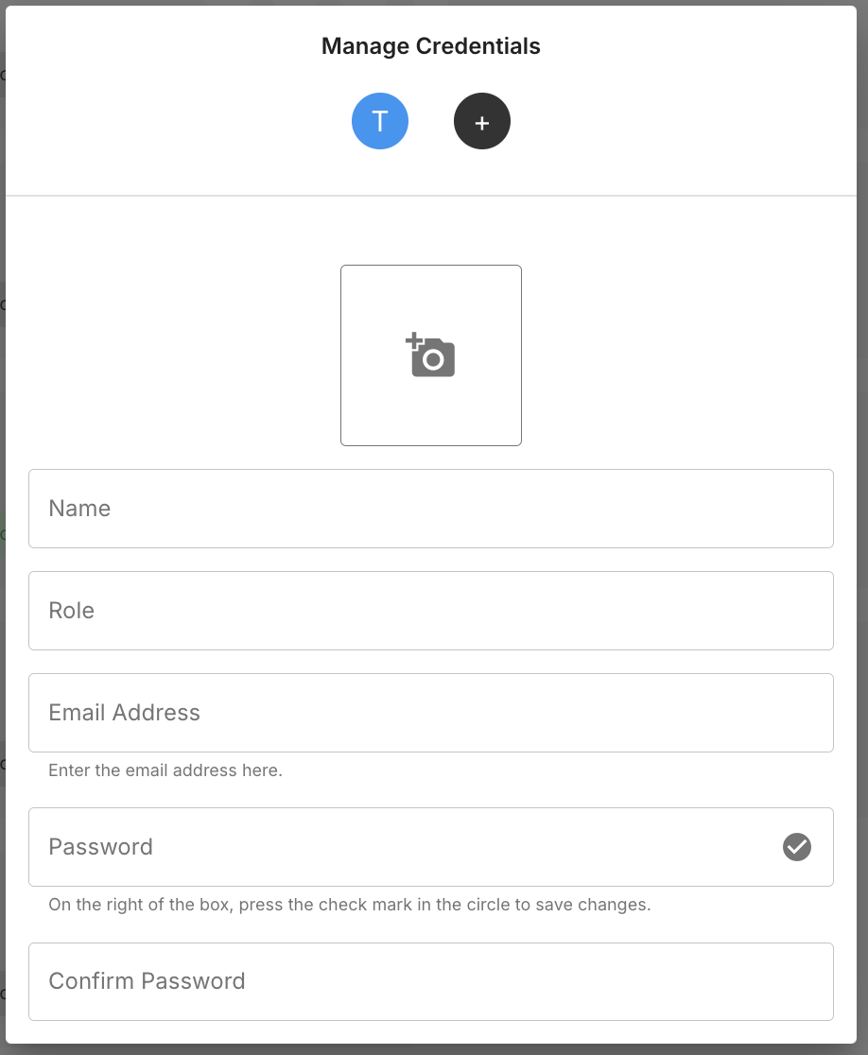This screenshot has width=868, height=1055.
Task: Click the Manage Credentials title
Action: [430, 45]
